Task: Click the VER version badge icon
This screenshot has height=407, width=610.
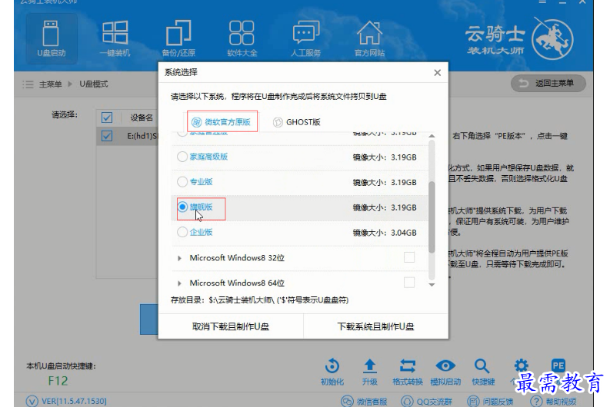Action: (32, 401)
